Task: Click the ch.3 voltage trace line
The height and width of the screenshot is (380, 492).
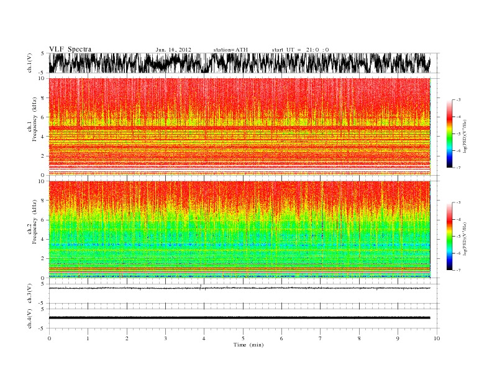Action: click(239, 288)
